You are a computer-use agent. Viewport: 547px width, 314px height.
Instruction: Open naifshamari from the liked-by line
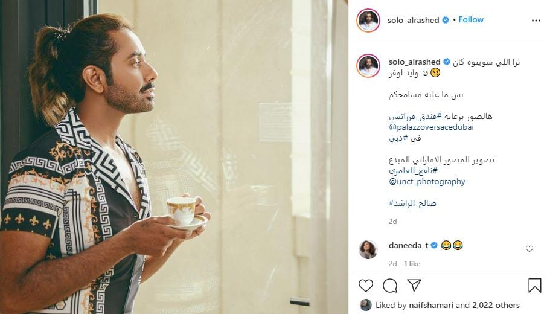(x=431, y=306)
